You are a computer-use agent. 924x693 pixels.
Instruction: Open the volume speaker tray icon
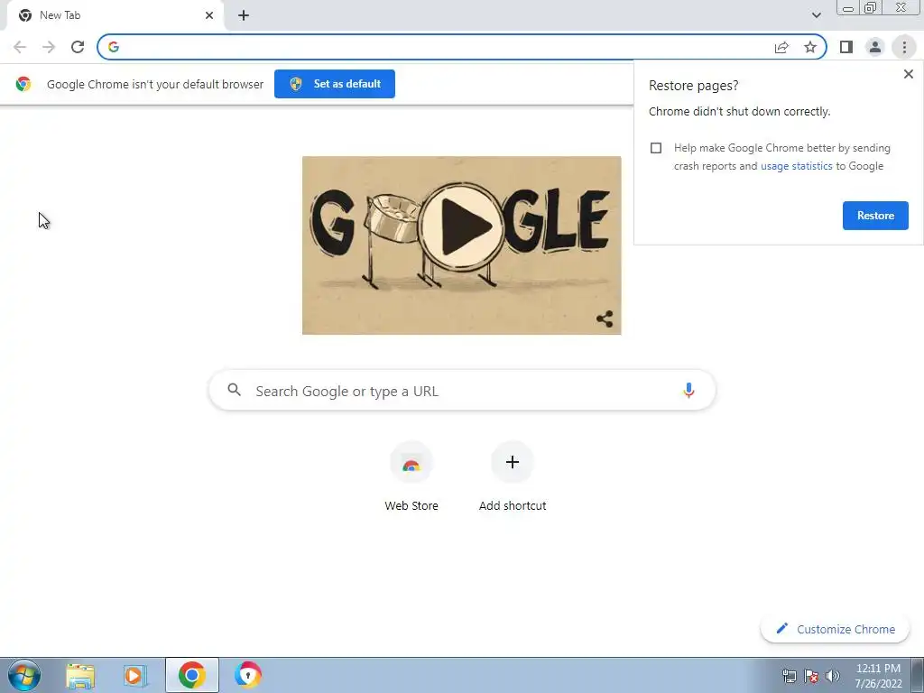[833, 676]
